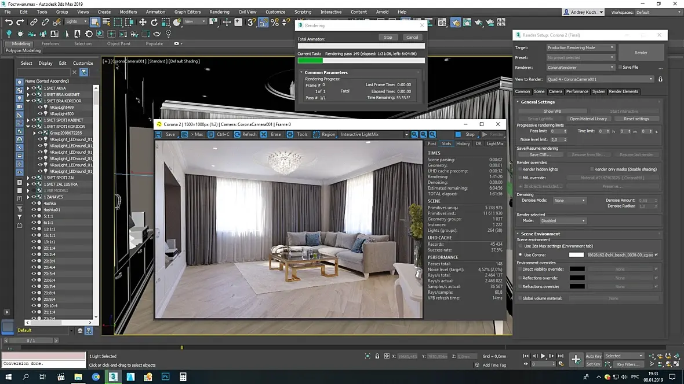Viewport: 684px width, 384px height.
Task: Click the Undo arrow in main toolbar
Action: point(9,22)
